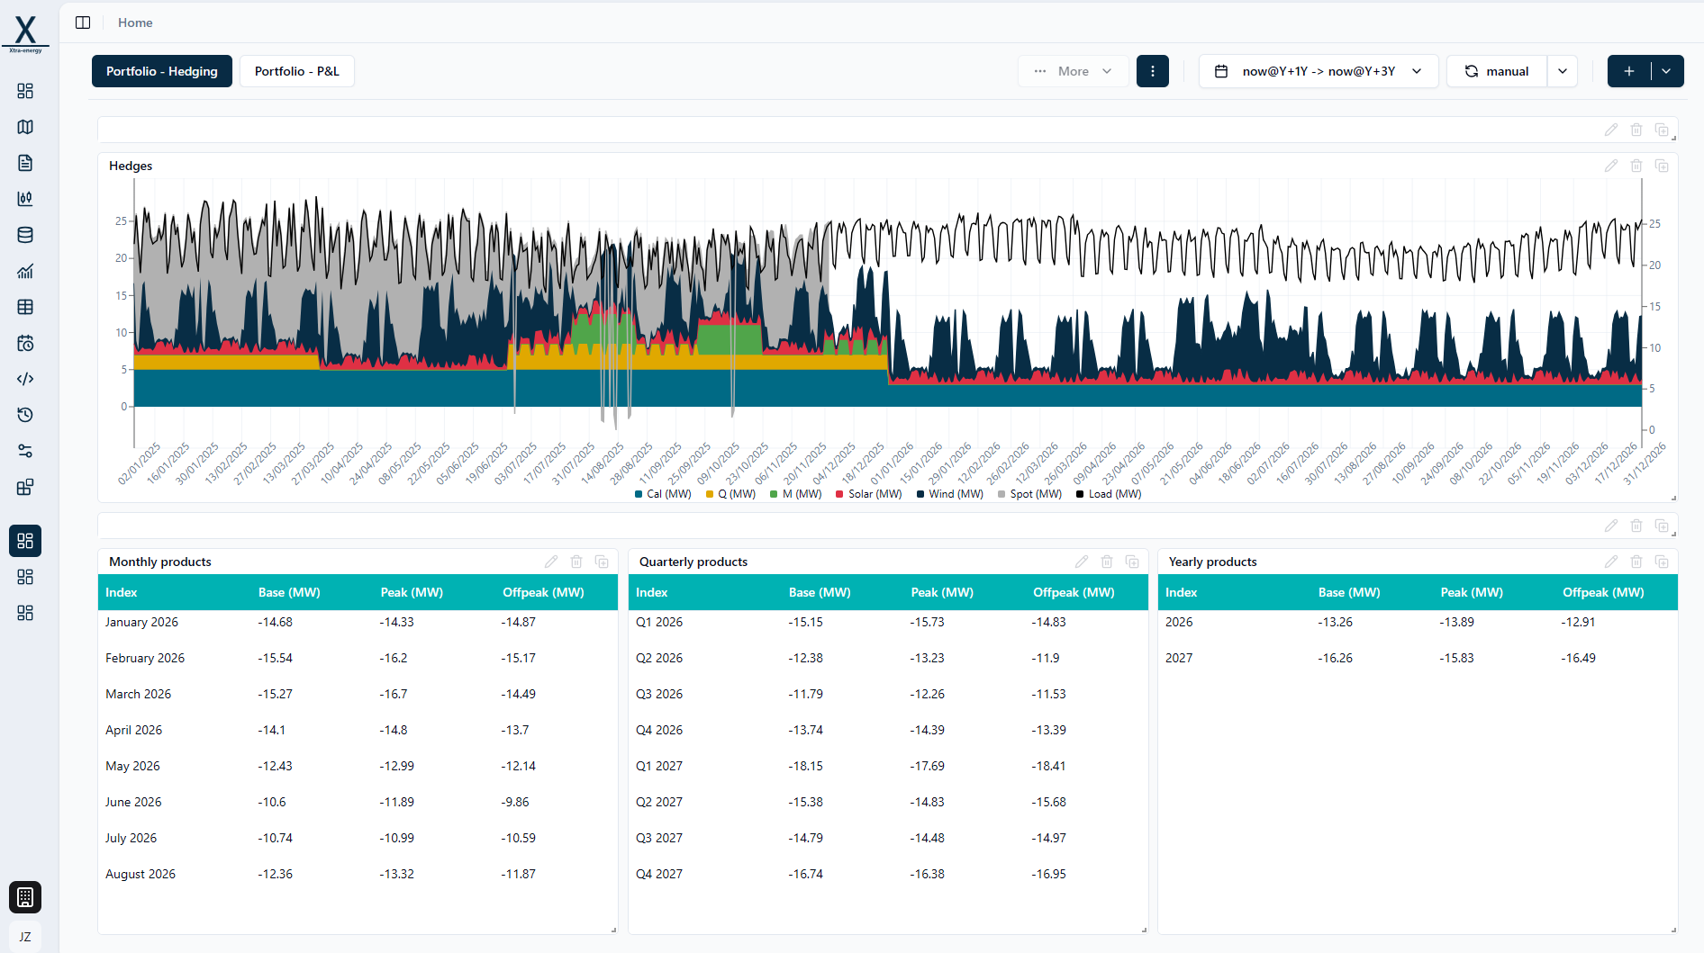Toggle Wind (MW) series in chart legend
1704x953 pixels.
click(x=949, y=494)
